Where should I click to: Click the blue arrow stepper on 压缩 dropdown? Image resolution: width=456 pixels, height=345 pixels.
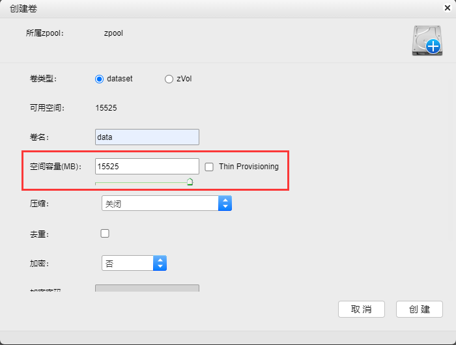(x=225, y=204)
